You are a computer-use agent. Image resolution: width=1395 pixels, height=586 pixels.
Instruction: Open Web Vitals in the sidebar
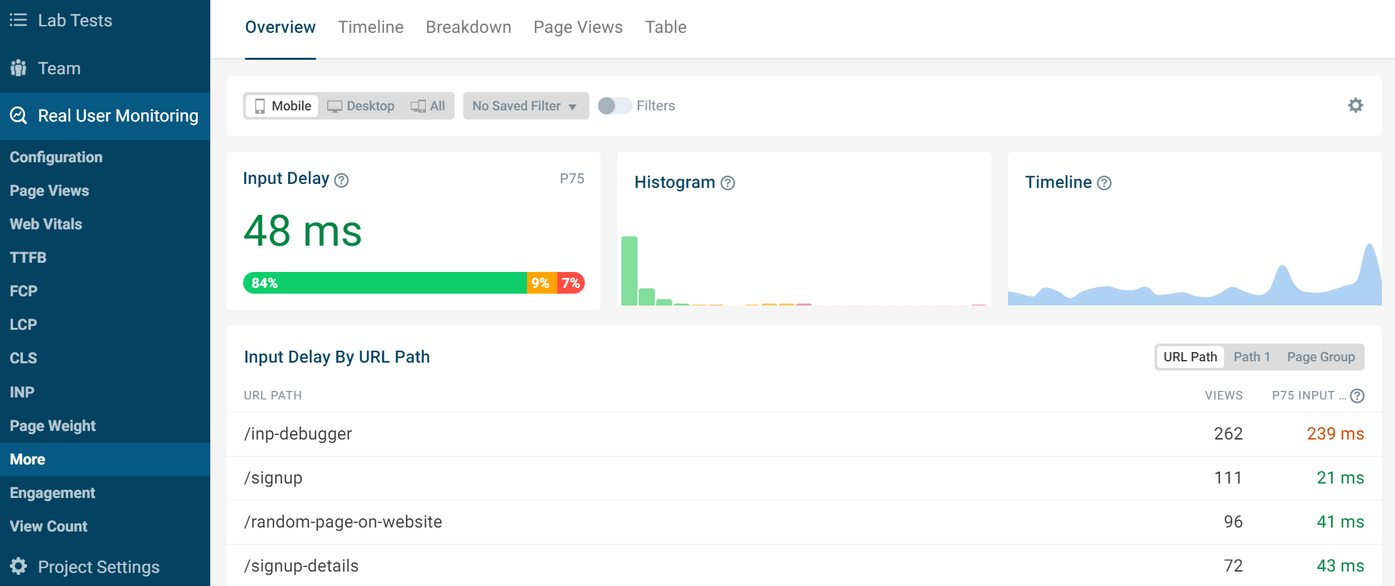coord(46,224)
